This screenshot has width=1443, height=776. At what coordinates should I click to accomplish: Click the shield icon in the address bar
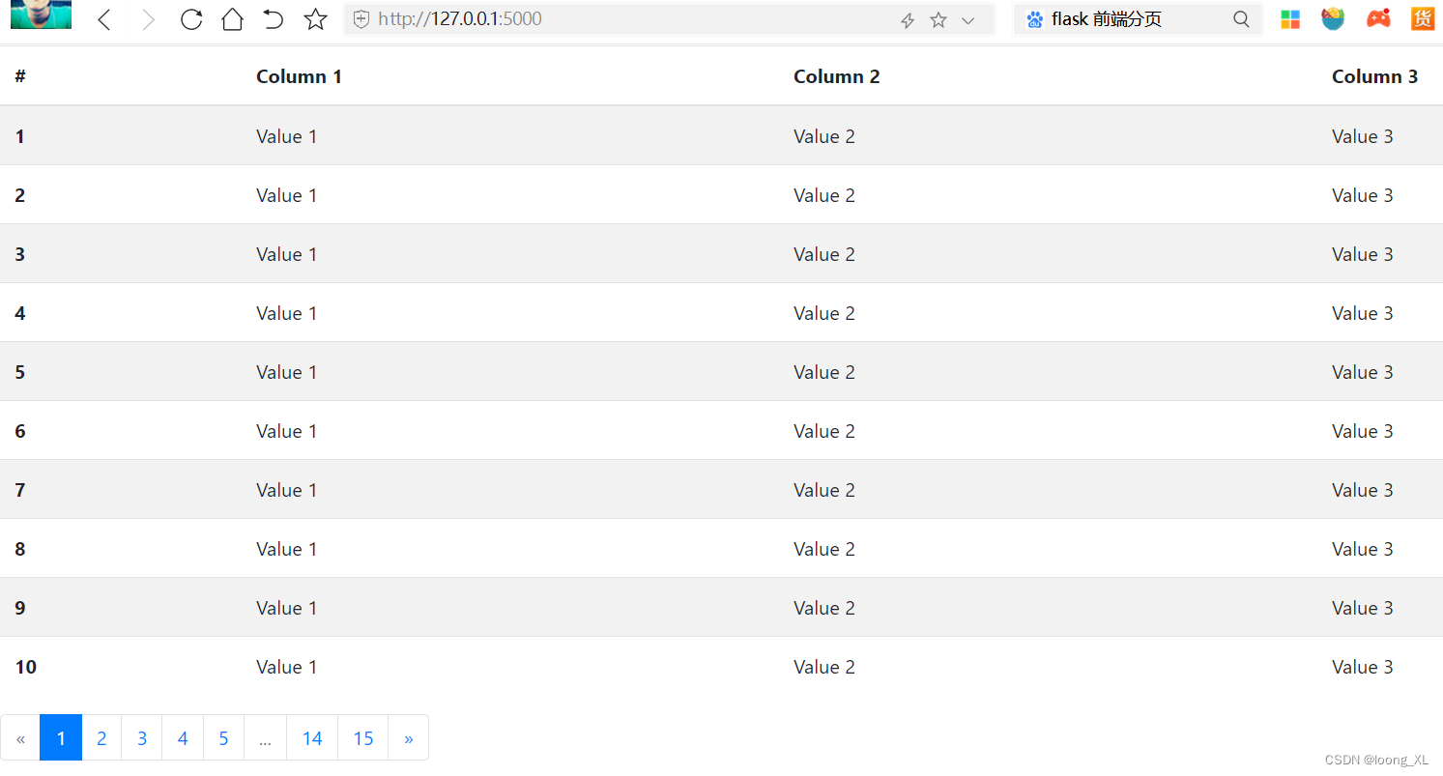[361, 18]
